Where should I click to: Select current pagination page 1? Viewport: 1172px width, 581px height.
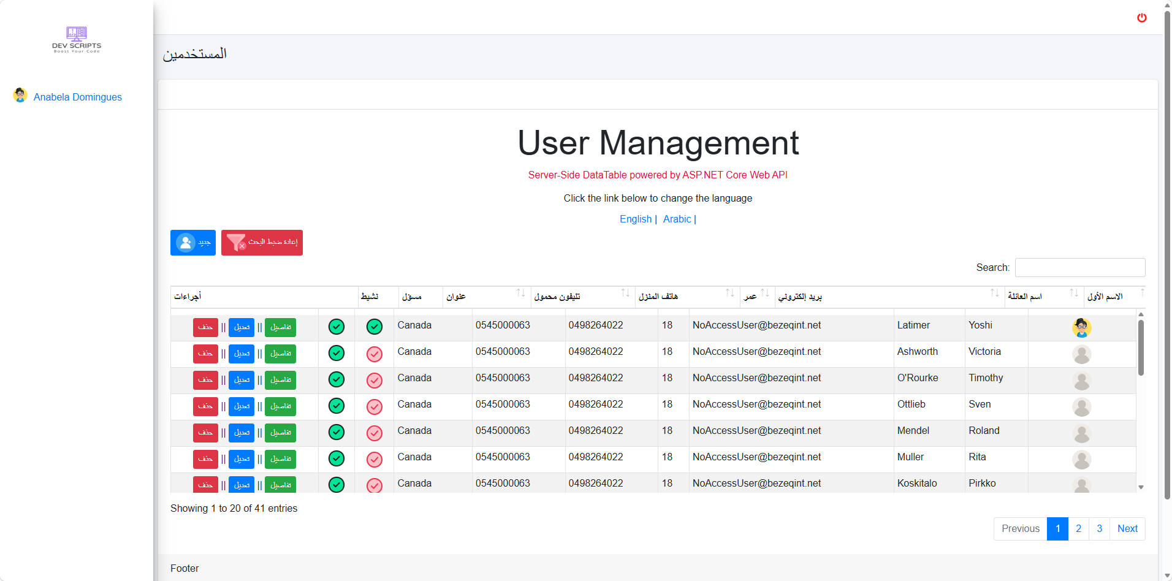point(1057,529)
